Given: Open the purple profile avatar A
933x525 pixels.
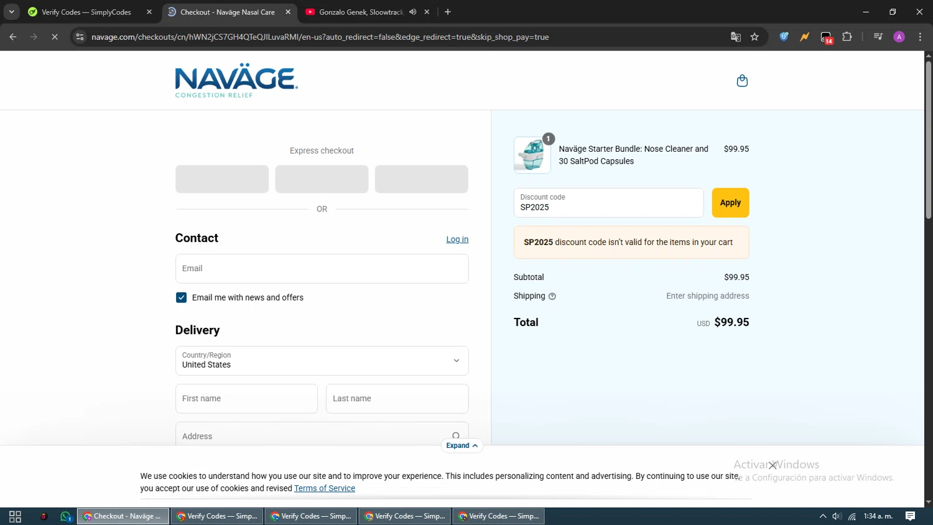Looking at the screenshot, I should pyautogui.click(x=899, y=37).
